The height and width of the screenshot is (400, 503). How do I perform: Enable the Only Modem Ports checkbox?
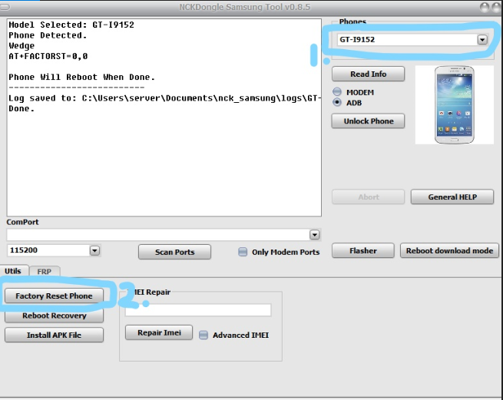pos(243,252)
